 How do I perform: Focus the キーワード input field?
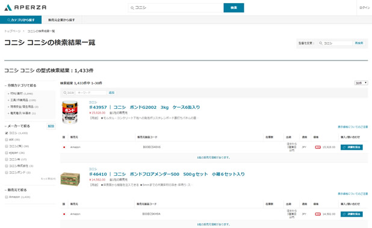[x=91, y=93]
